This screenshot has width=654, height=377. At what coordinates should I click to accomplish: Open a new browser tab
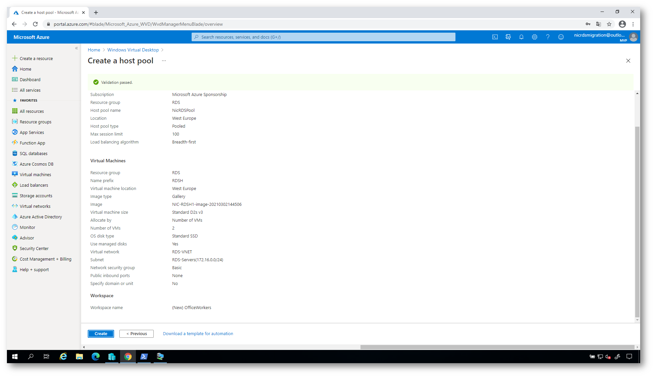coord(96,13)
